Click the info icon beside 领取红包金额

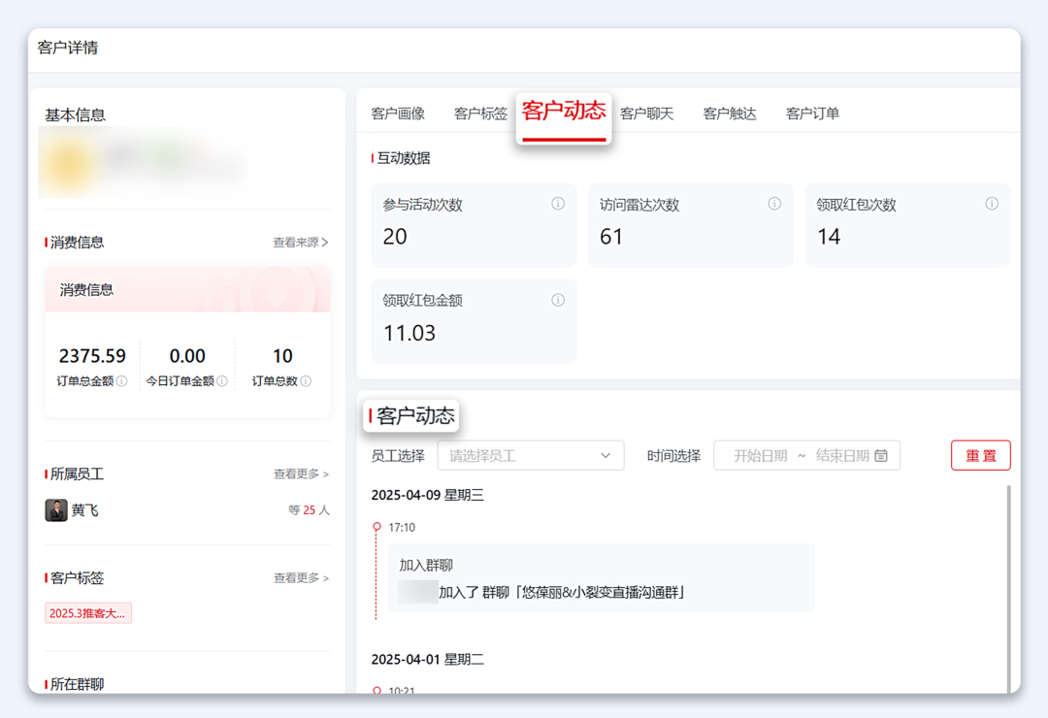tap(557, 300)
